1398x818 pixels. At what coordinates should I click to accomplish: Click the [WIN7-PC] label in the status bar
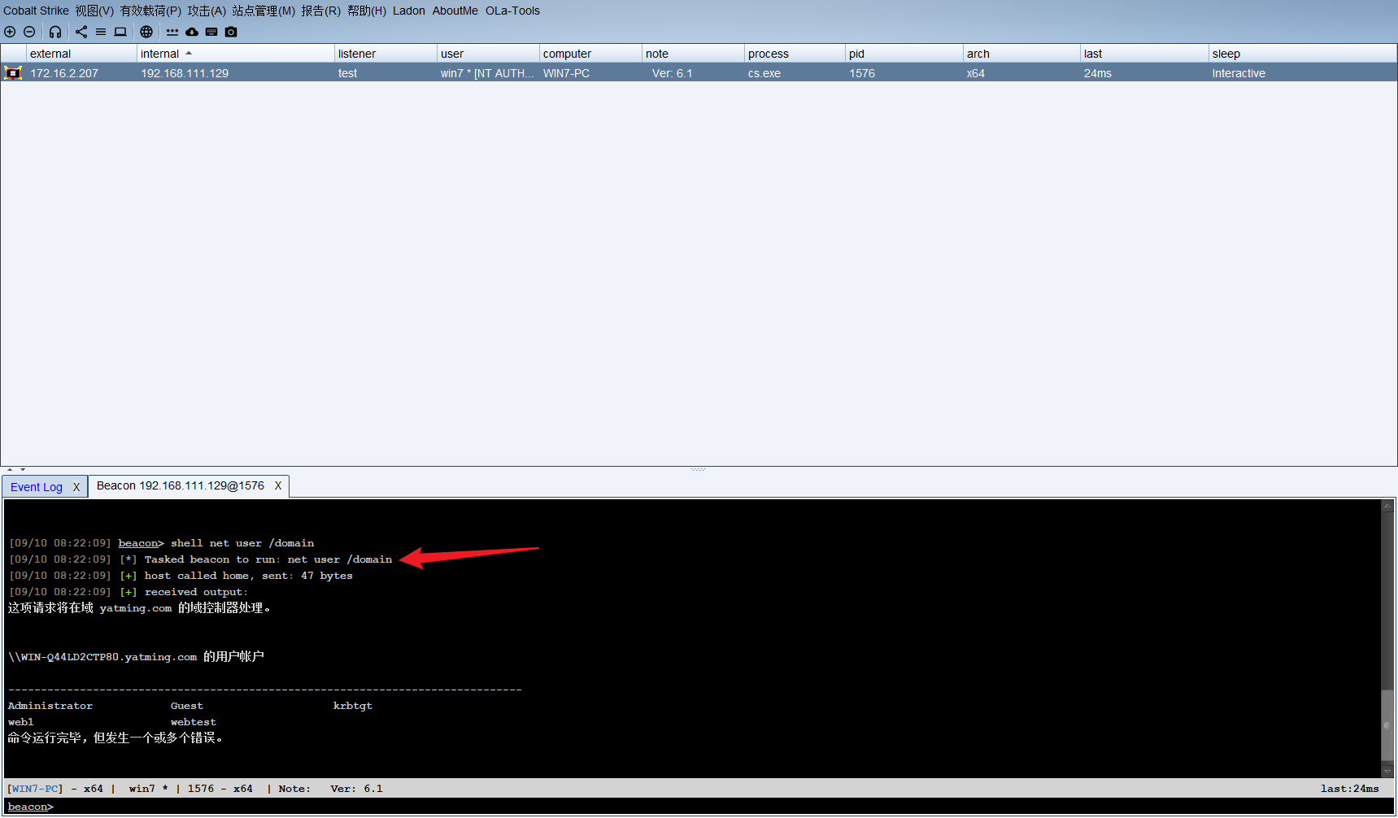(x=34, y=789)
